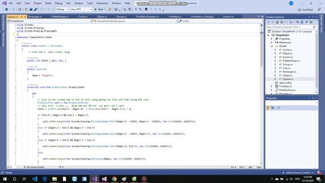This screenshot has height=183, width=325.
Task: Open the Analyze menu
Action: coord(79,3)
